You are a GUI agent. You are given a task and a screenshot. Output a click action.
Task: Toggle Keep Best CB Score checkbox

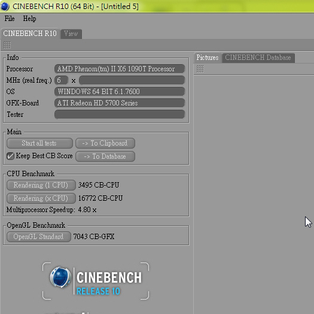tap(10, 156)
